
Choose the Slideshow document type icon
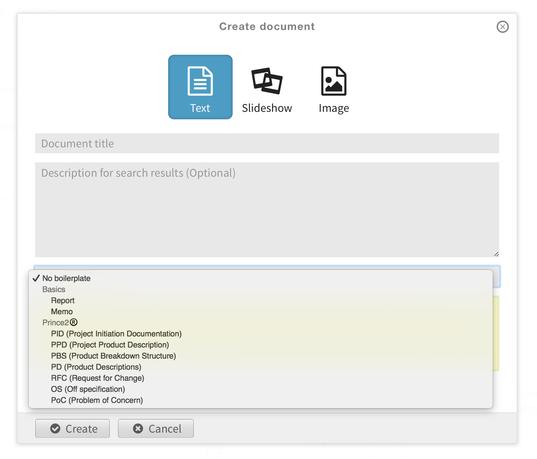tap(267, 87)
